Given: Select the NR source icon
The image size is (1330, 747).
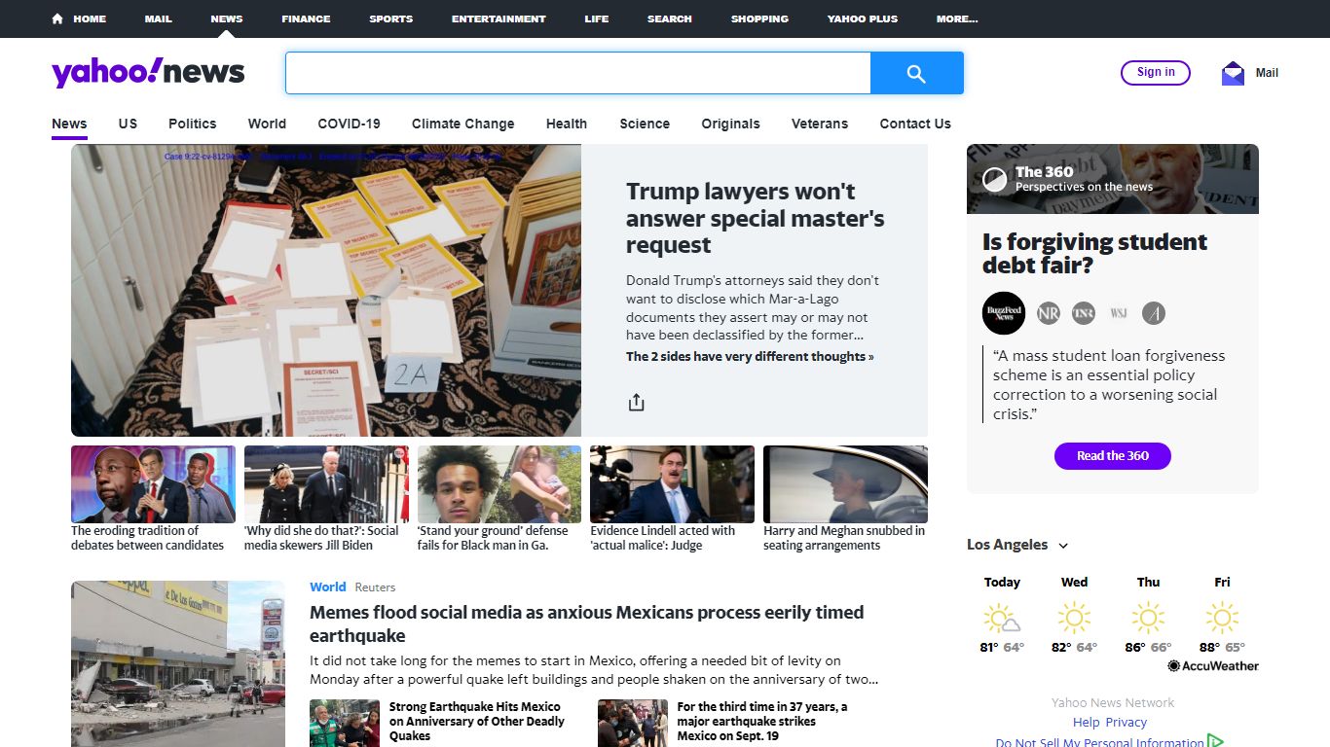Looking at the screenshot, I should pos(1048,313).
